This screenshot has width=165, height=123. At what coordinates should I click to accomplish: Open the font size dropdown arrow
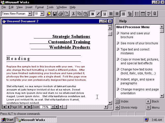point(42,14)
